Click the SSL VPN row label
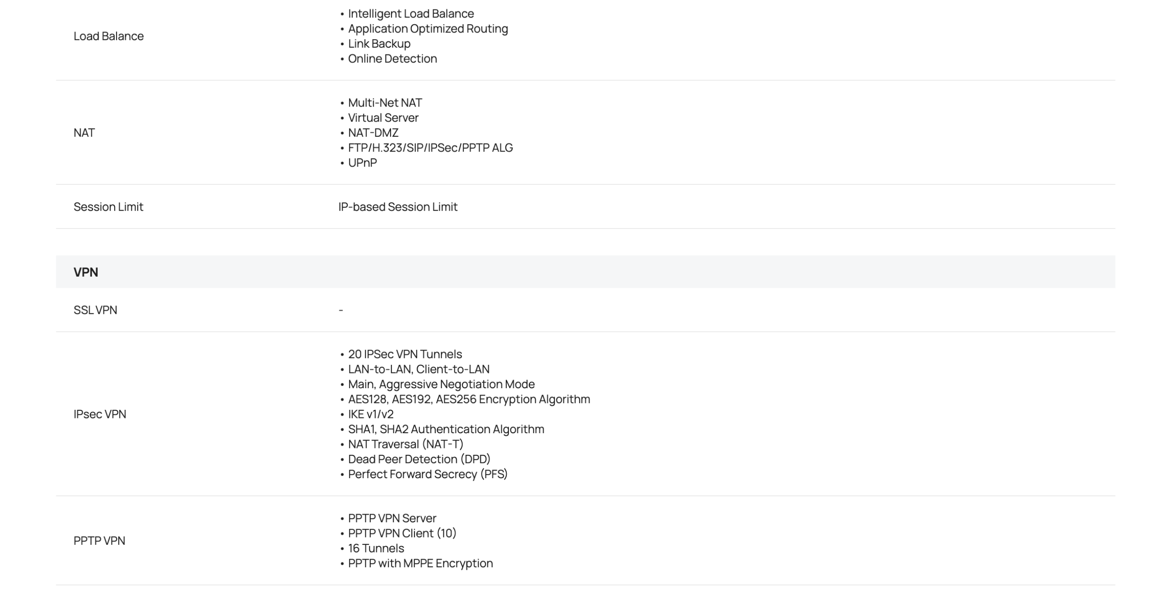This screenshot has width=1152, height=592. pyautogui.click(x=95, y=310)
